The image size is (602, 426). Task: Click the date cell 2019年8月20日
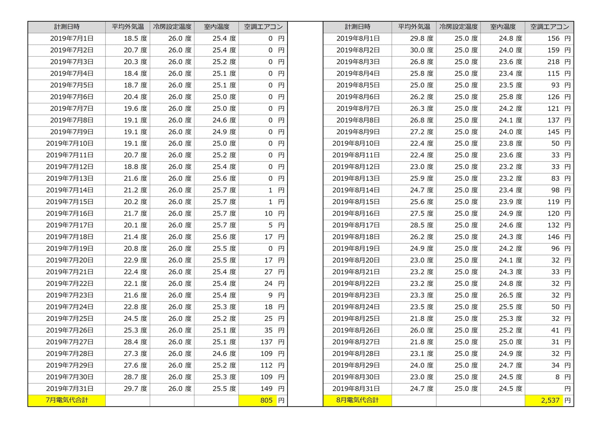click(357, 260)
